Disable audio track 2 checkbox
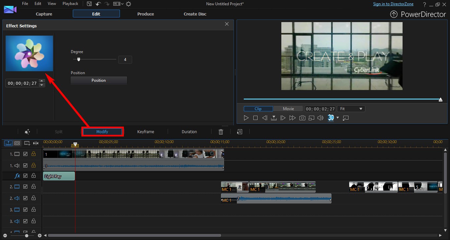This screenshot has width=450, height=240. tap(25, 198)
